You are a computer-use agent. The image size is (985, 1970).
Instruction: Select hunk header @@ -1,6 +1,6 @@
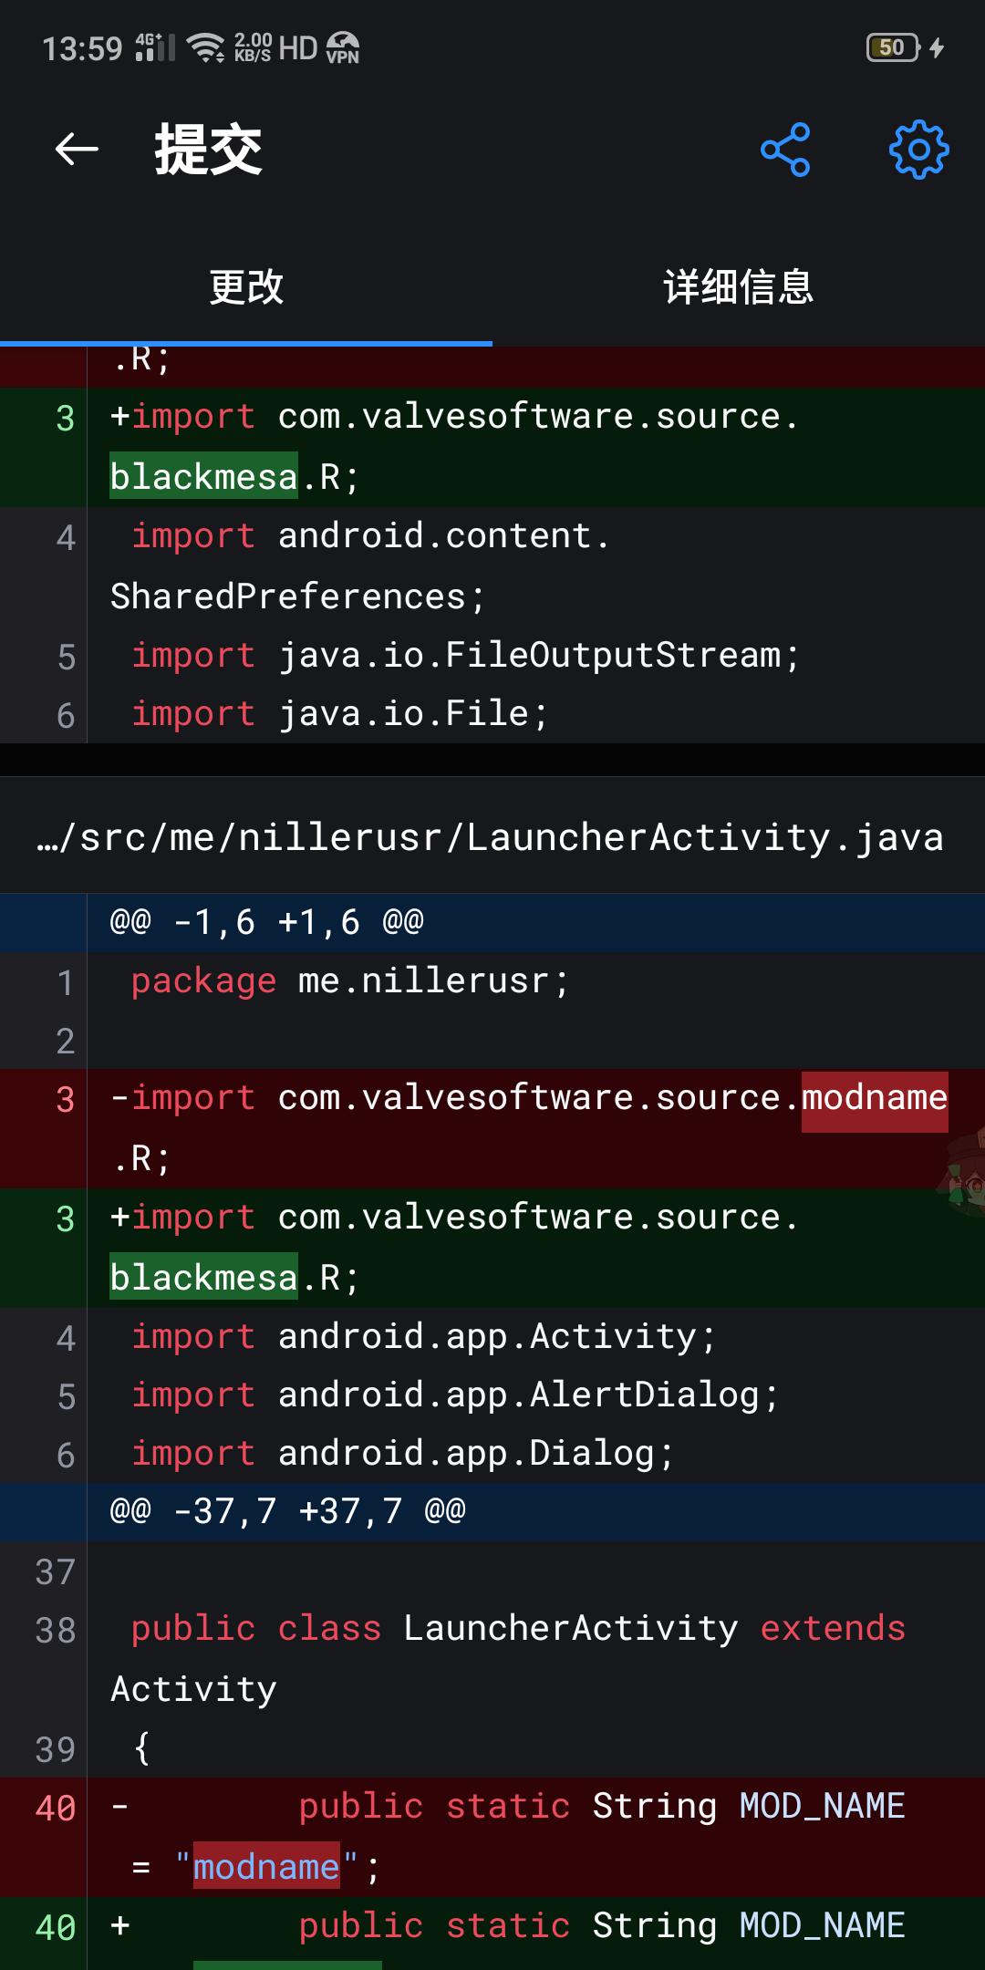point(493,923)
